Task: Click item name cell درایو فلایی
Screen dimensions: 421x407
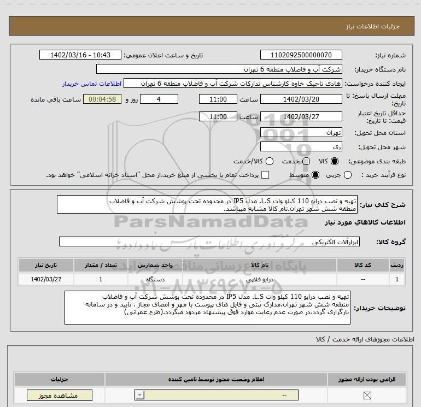Action: tap(259, 279)
